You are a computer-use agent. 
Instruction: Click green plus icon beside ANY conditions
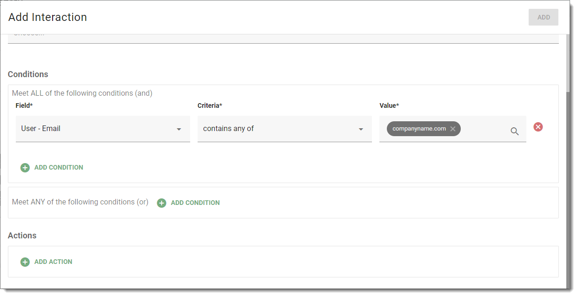[161, 203]
